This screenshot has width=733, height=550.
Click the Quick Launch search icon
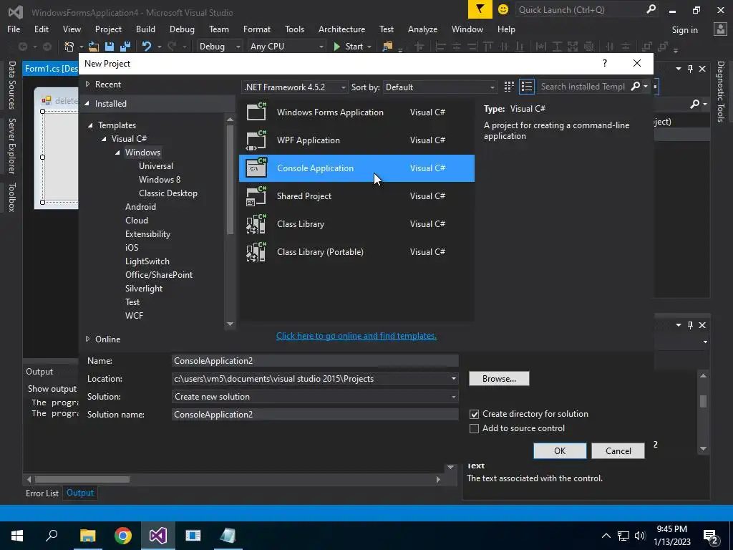pos(651,9)
